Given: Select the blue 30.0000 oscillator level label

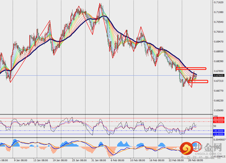Looking at the screenshot, I should click(x=219, y=131).
